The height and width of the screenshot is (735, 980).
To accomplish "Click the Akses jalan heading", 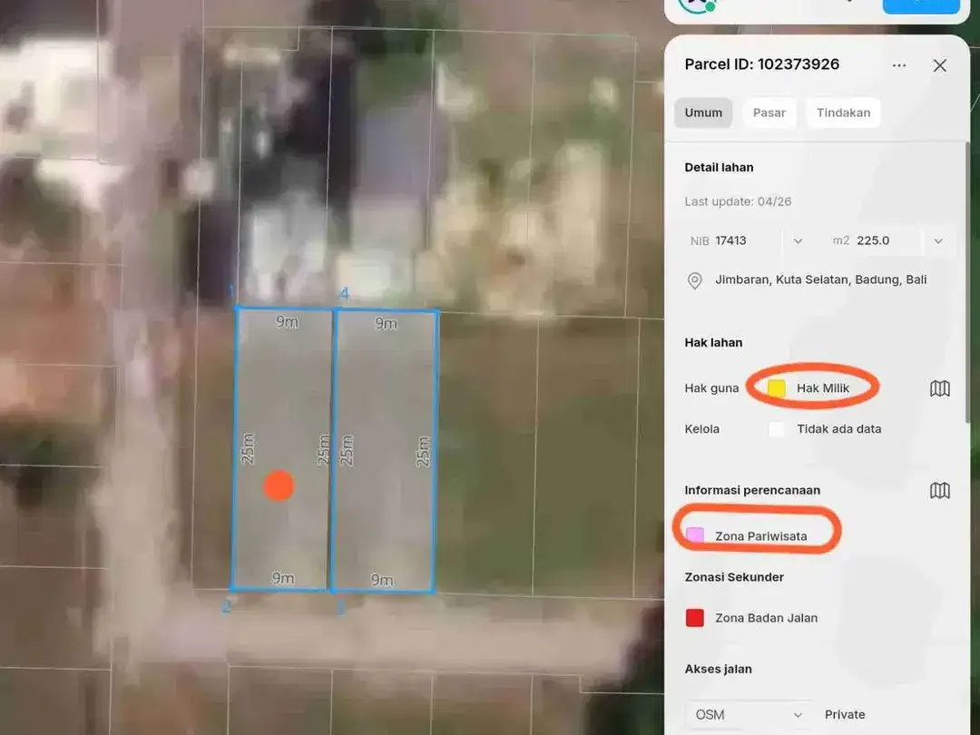I will pos(718,669).
